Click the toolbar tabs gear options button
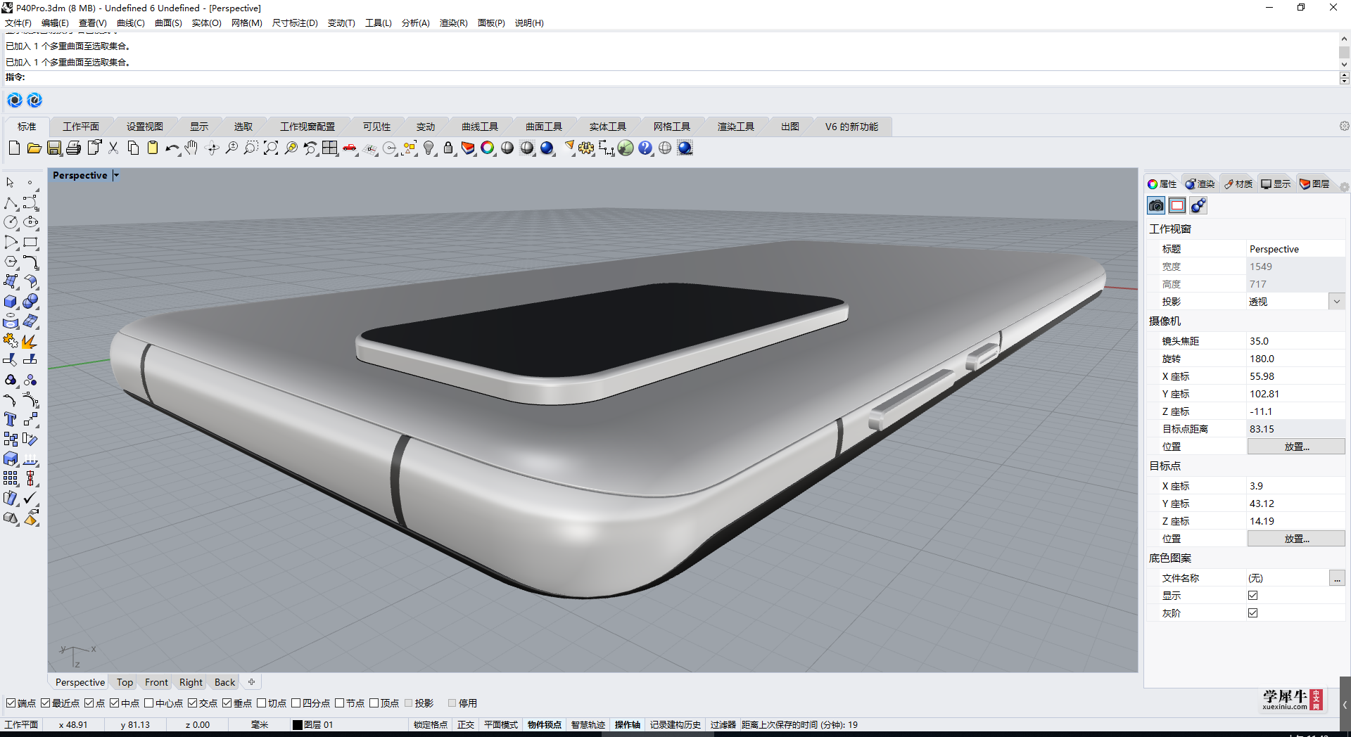Screen dimensions: 1351x737 [1344, 126]
